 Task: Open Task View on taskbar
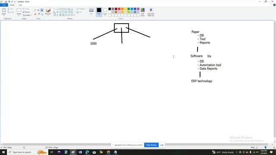[52, 152]
